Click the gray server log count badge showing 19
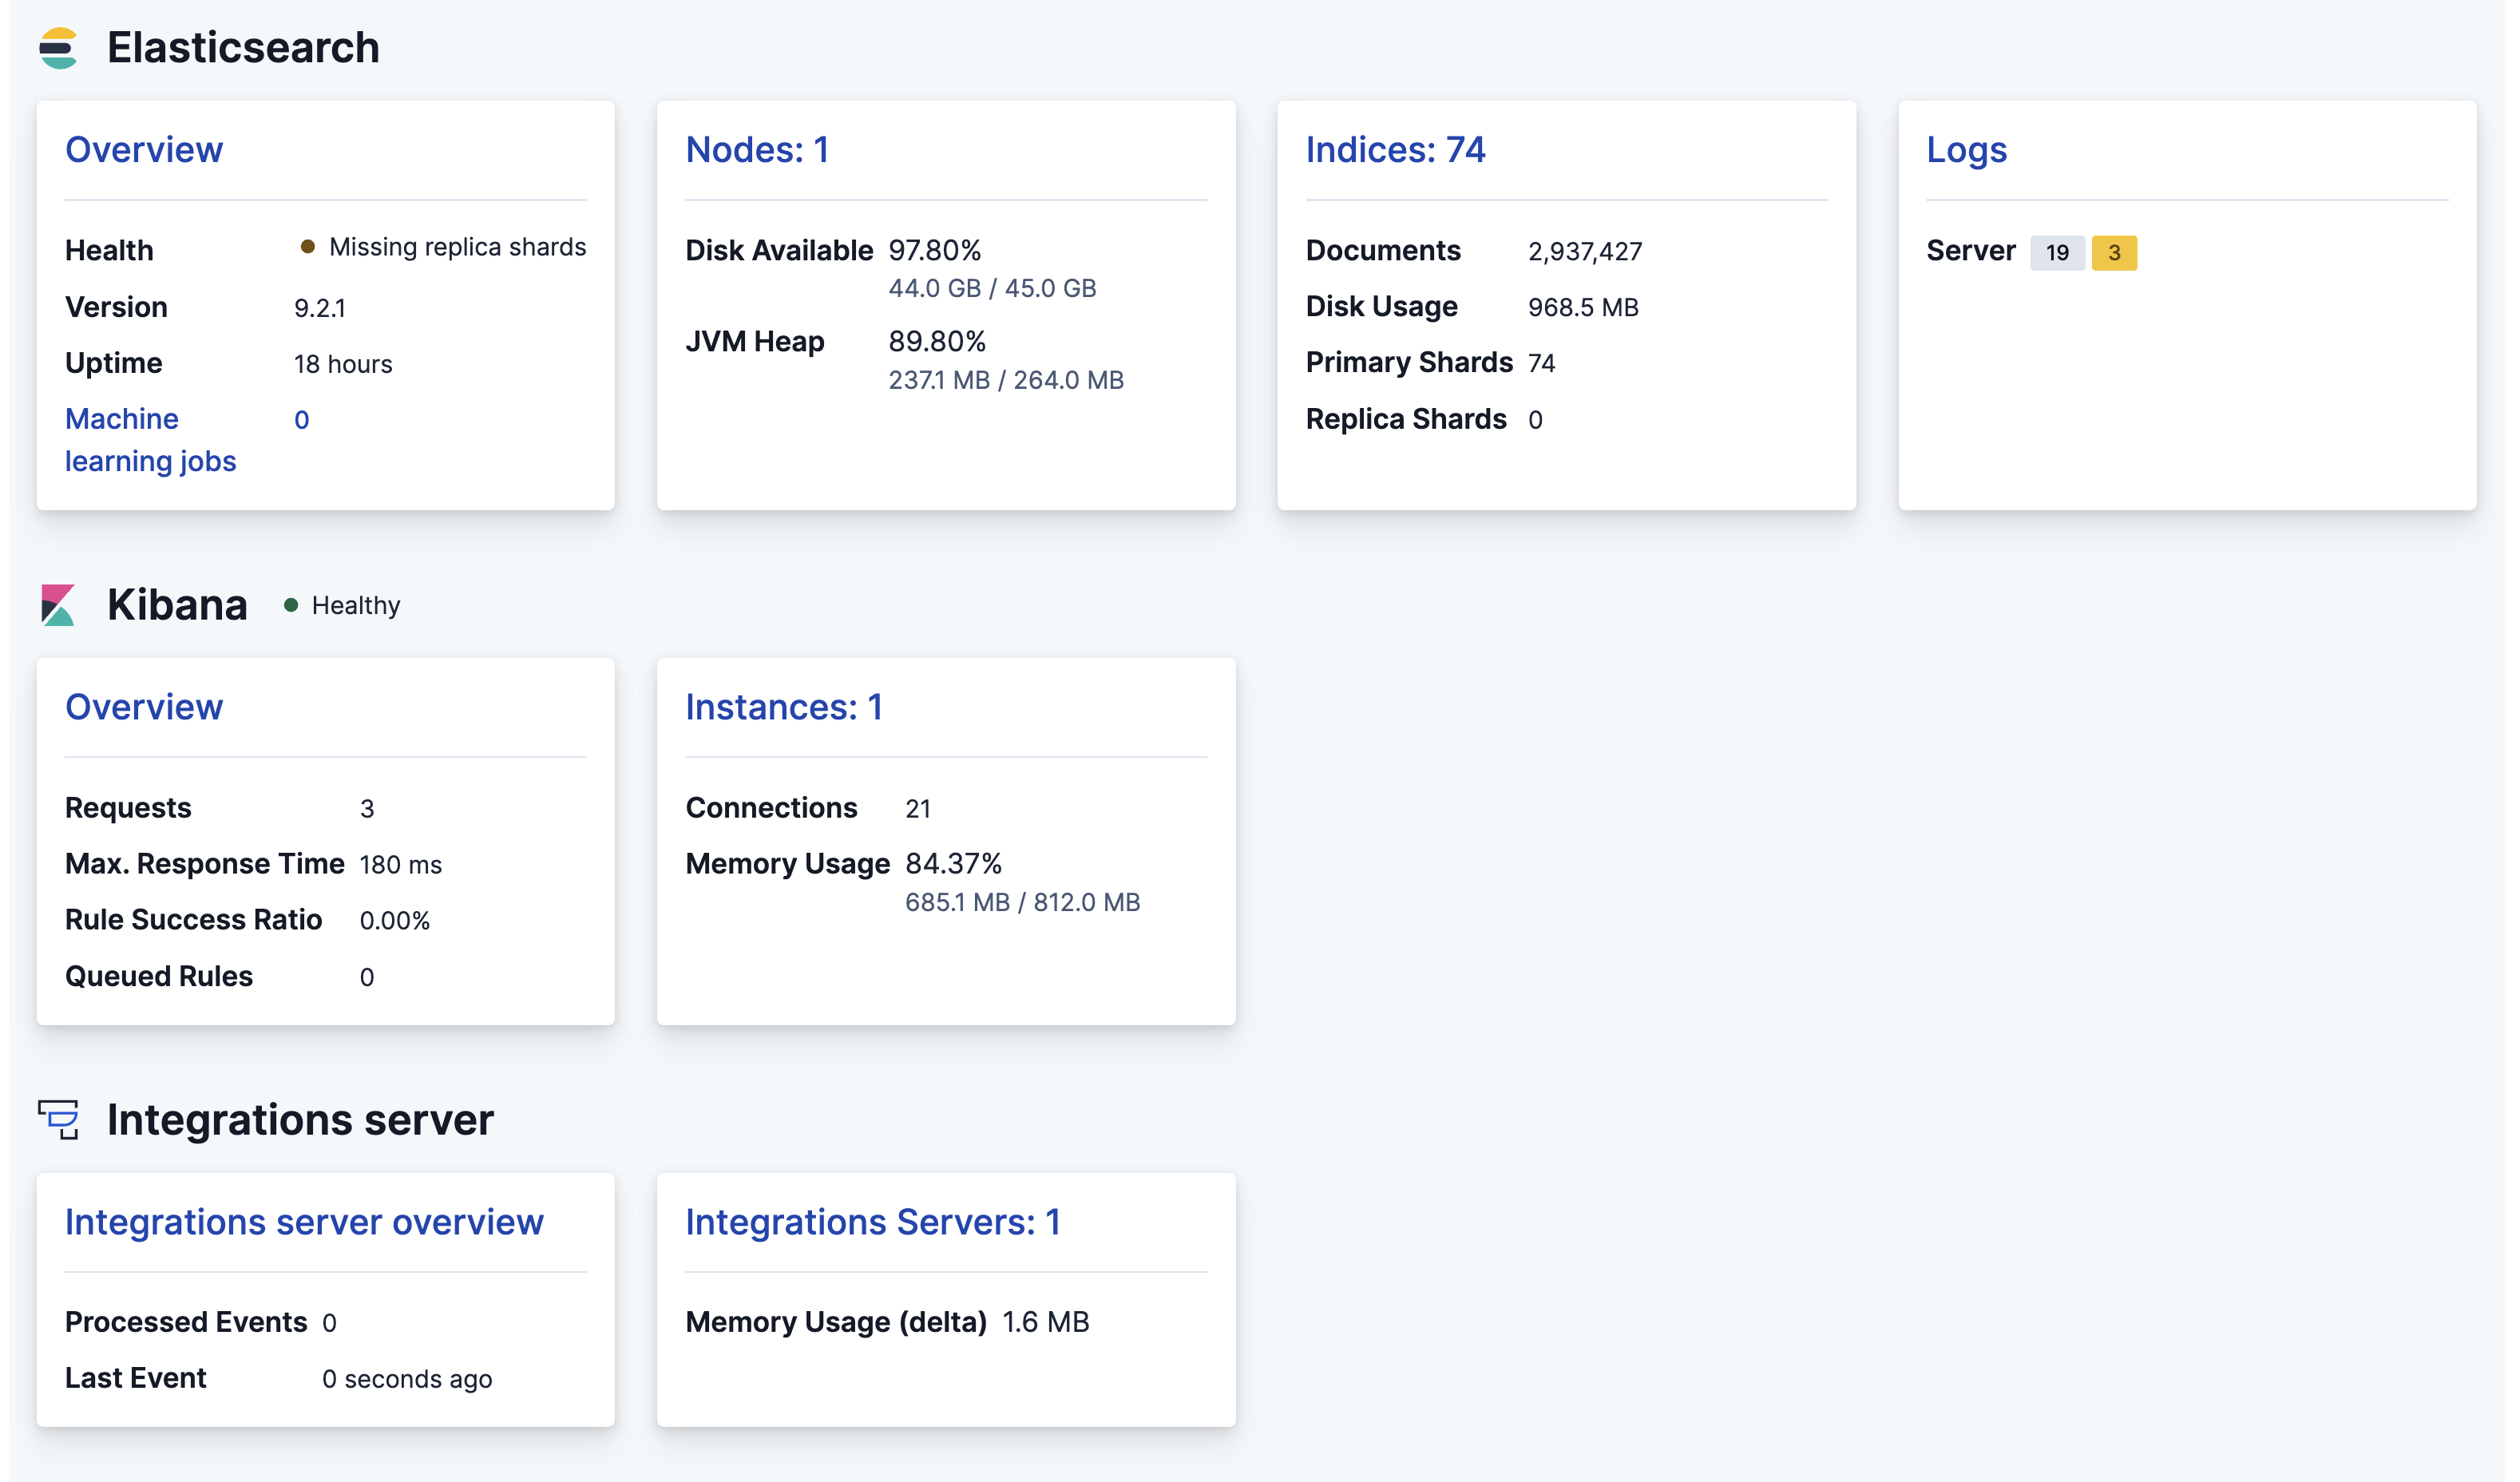The width and height of the screenshot is (2520, 1482). click(x=2057, y=253)
